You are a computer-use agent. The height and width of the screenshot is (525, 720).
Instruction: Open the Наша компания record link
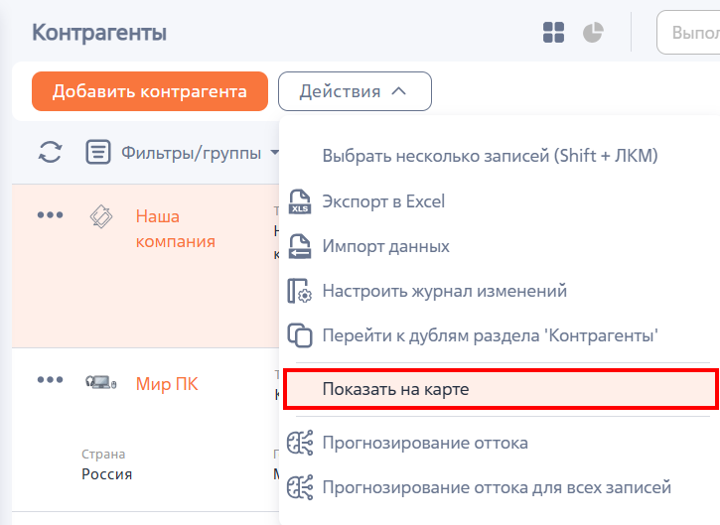(x=176, y=228)
